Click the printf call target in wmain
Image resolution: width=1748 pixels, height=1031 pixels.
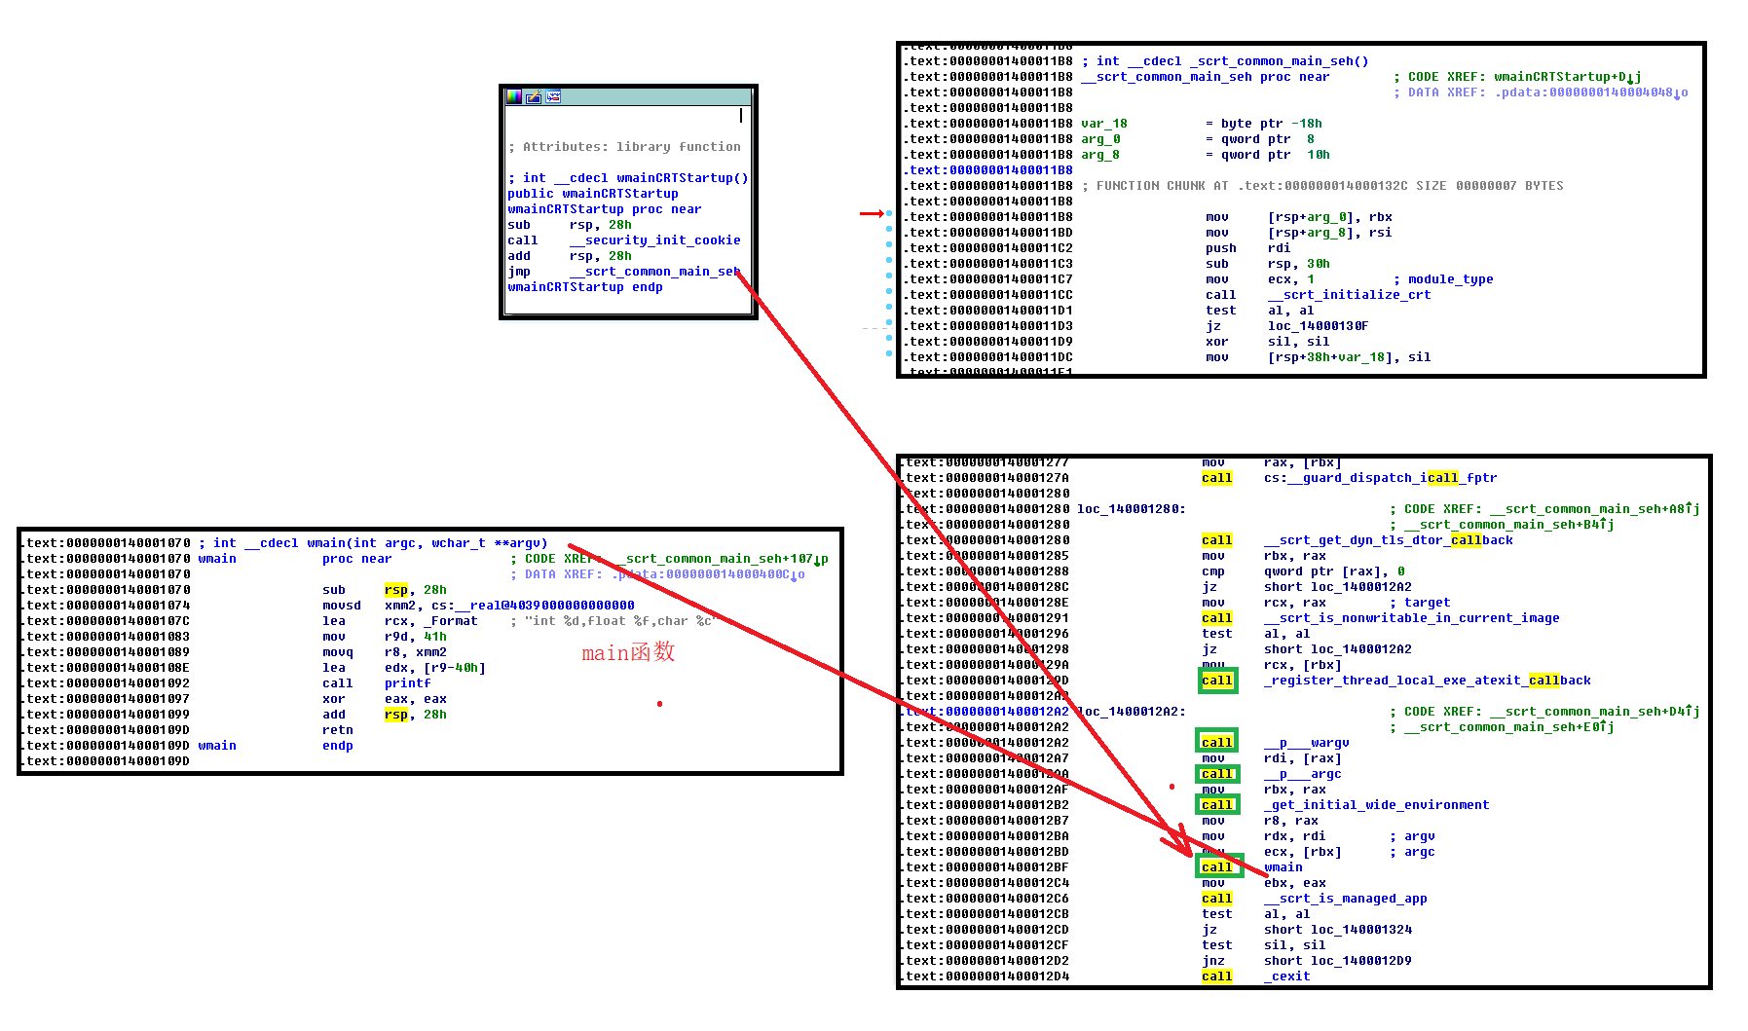[408, 683]
